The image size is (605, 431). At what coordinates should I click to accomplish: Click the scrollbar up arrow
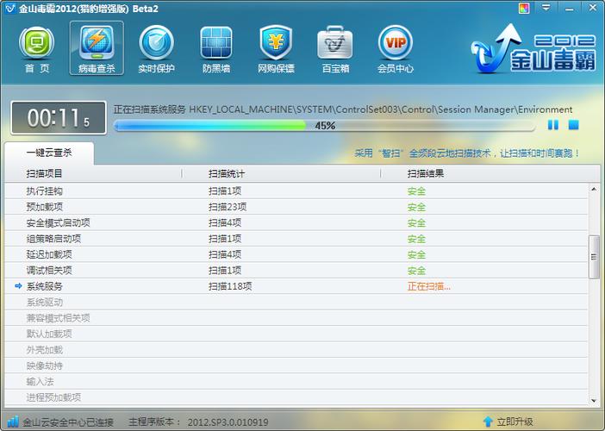594,189
